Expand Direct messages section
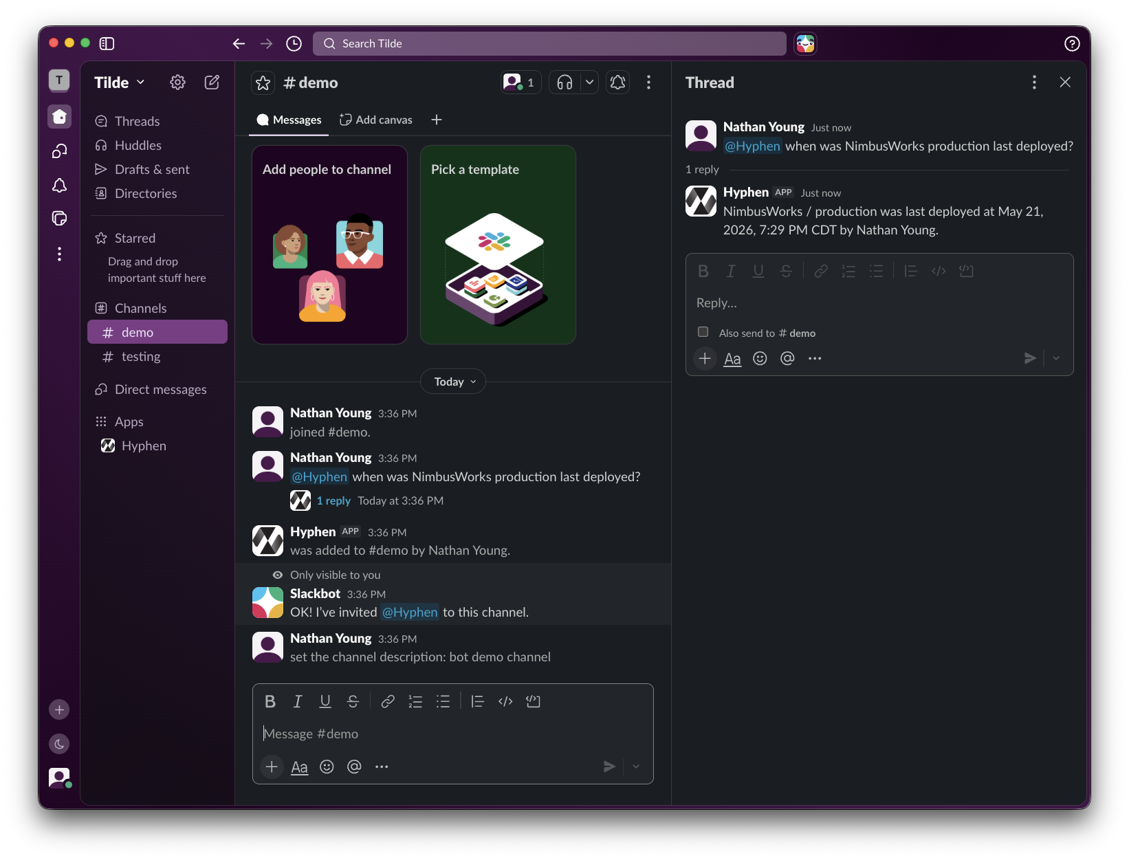Screen dimensions: 1129x860 (160, 389)
